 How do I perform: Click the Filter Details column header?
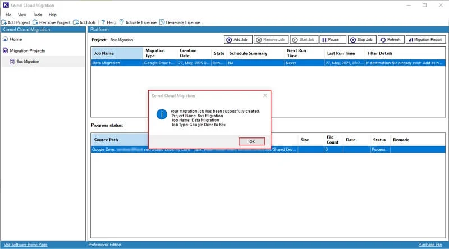pyautogui.click(x=405, y=53)
